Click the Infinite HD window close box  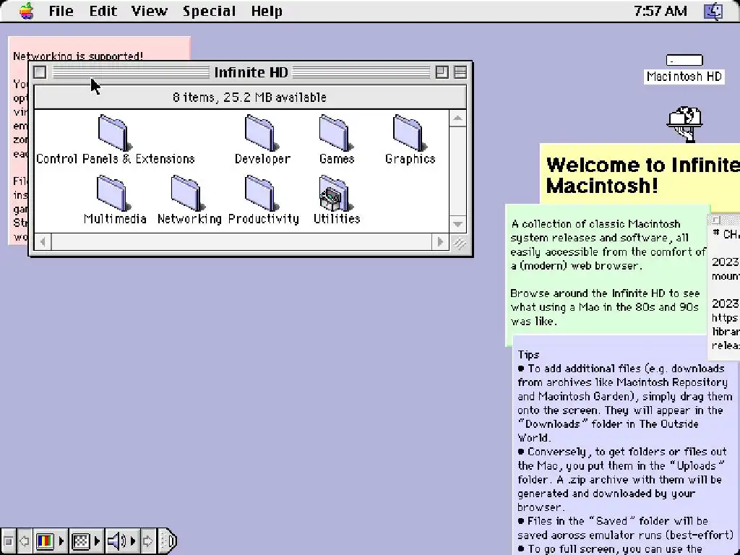(x=40, y=72)
